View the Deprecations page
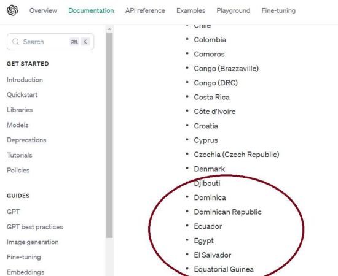Image resolution: width=338 pixels, height=276 pixels. (26, 140)
